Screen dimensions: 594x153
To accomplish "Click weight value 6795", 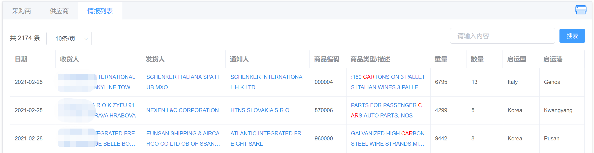I will [x=441, y=82].
